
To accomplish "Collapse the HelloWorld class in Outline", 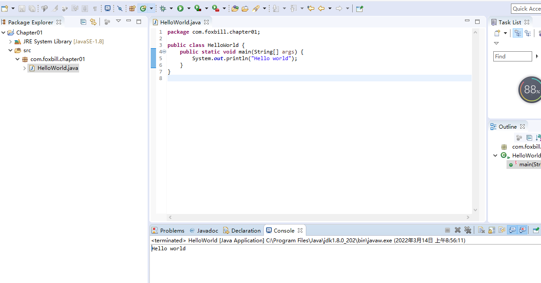I will click(495, 155).
